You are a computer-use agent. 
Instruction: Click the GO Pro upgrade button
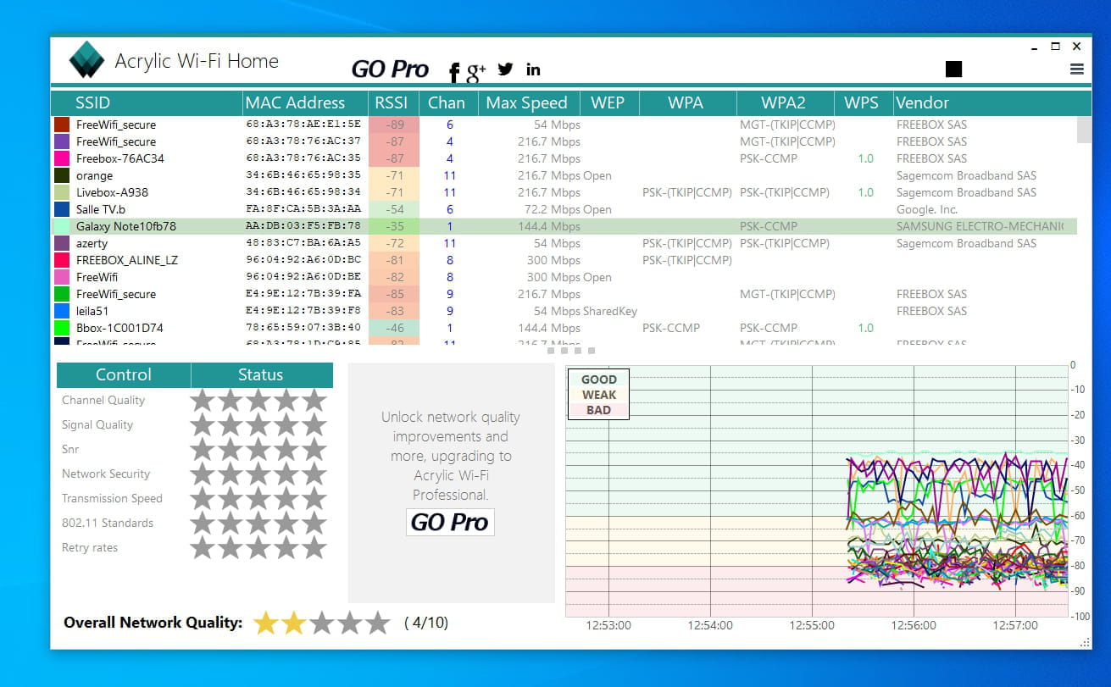(x=450, y=522)
